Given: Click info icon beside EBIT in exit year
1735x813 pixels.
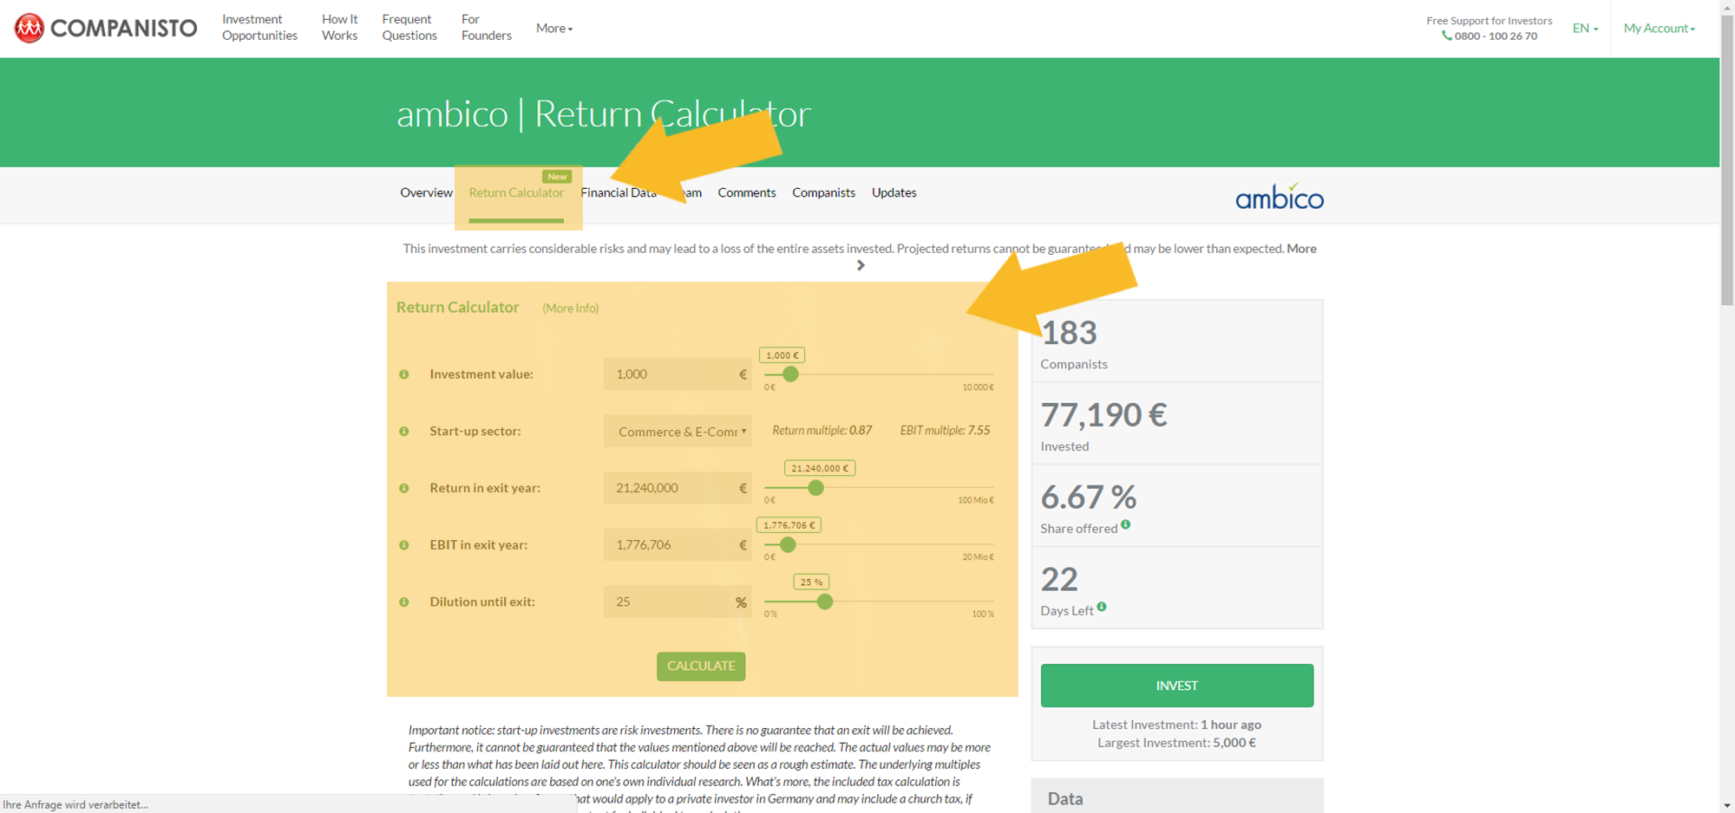Looking at the screenshot, I should tap(403, 545).
